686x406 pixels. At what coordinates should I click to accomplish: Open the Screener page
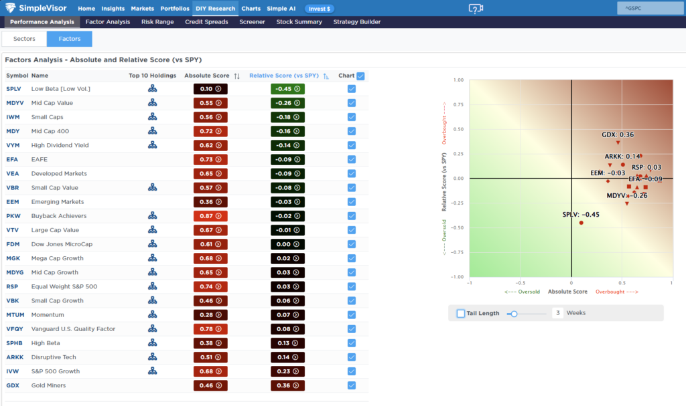[x=252, y=22]
